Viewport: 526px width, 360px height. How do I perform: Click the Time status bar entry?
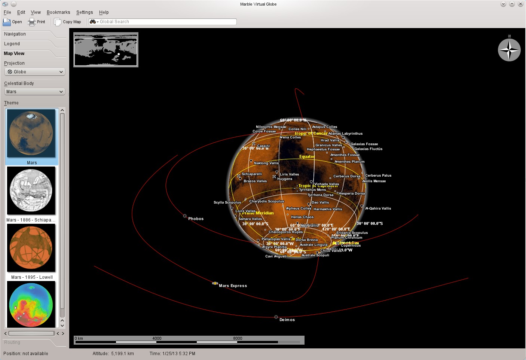(172, 354)
